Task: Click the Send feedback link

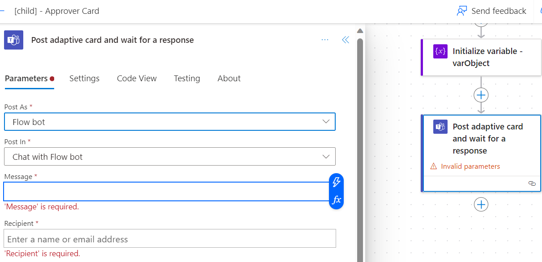Action: pyautogui.click(x=498, y=10)
